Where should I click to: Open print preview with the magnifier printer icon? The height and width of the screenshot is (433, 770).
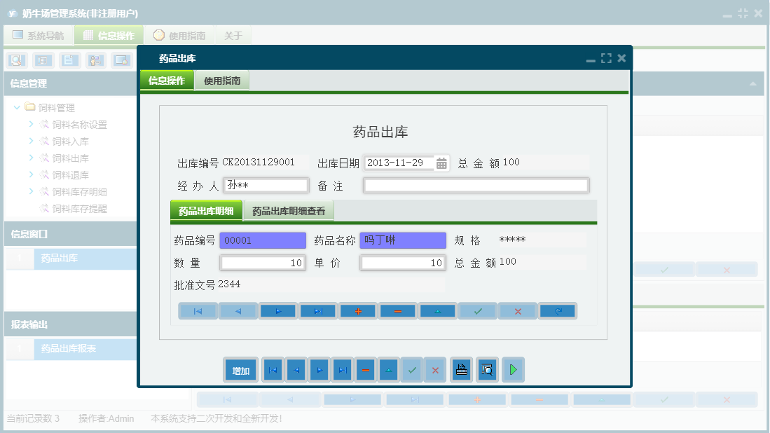tap(487, 369)
